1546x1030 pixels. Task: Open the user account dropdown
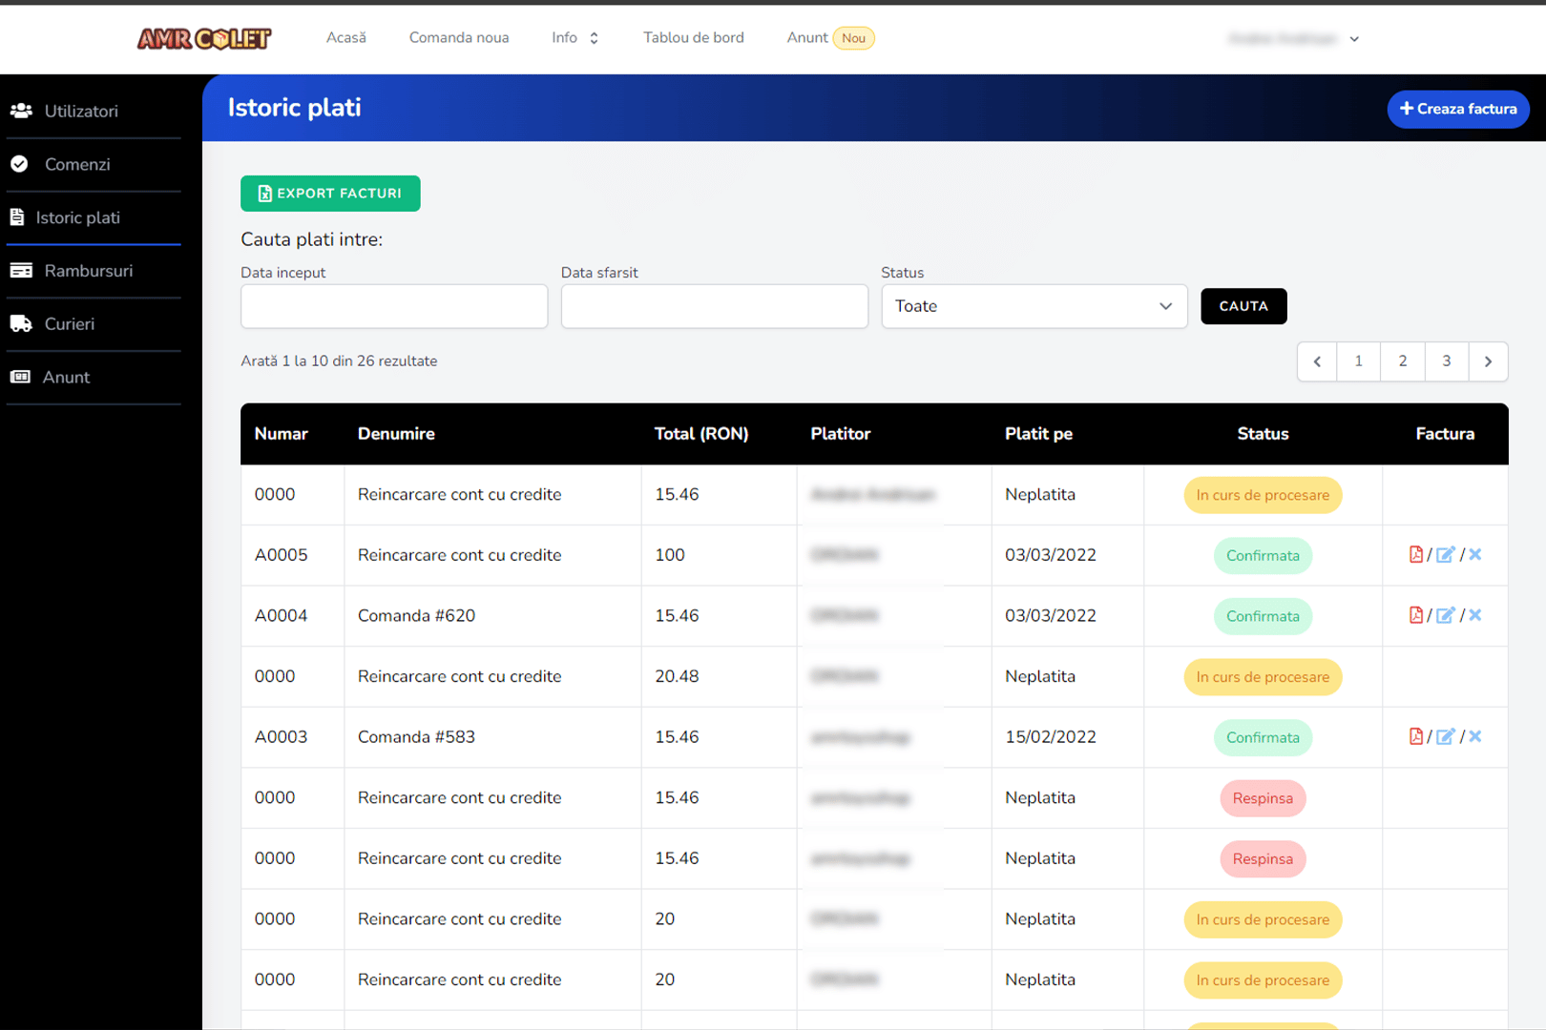pos(1293,39)
